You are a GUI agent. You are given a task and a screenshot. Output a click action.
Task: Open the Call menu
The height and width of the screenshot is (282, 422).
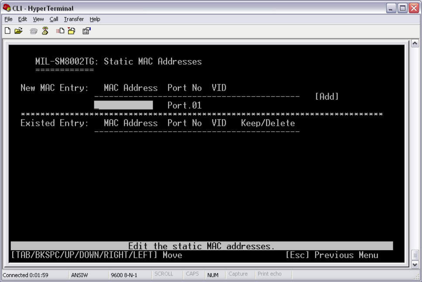pos(54,19)
